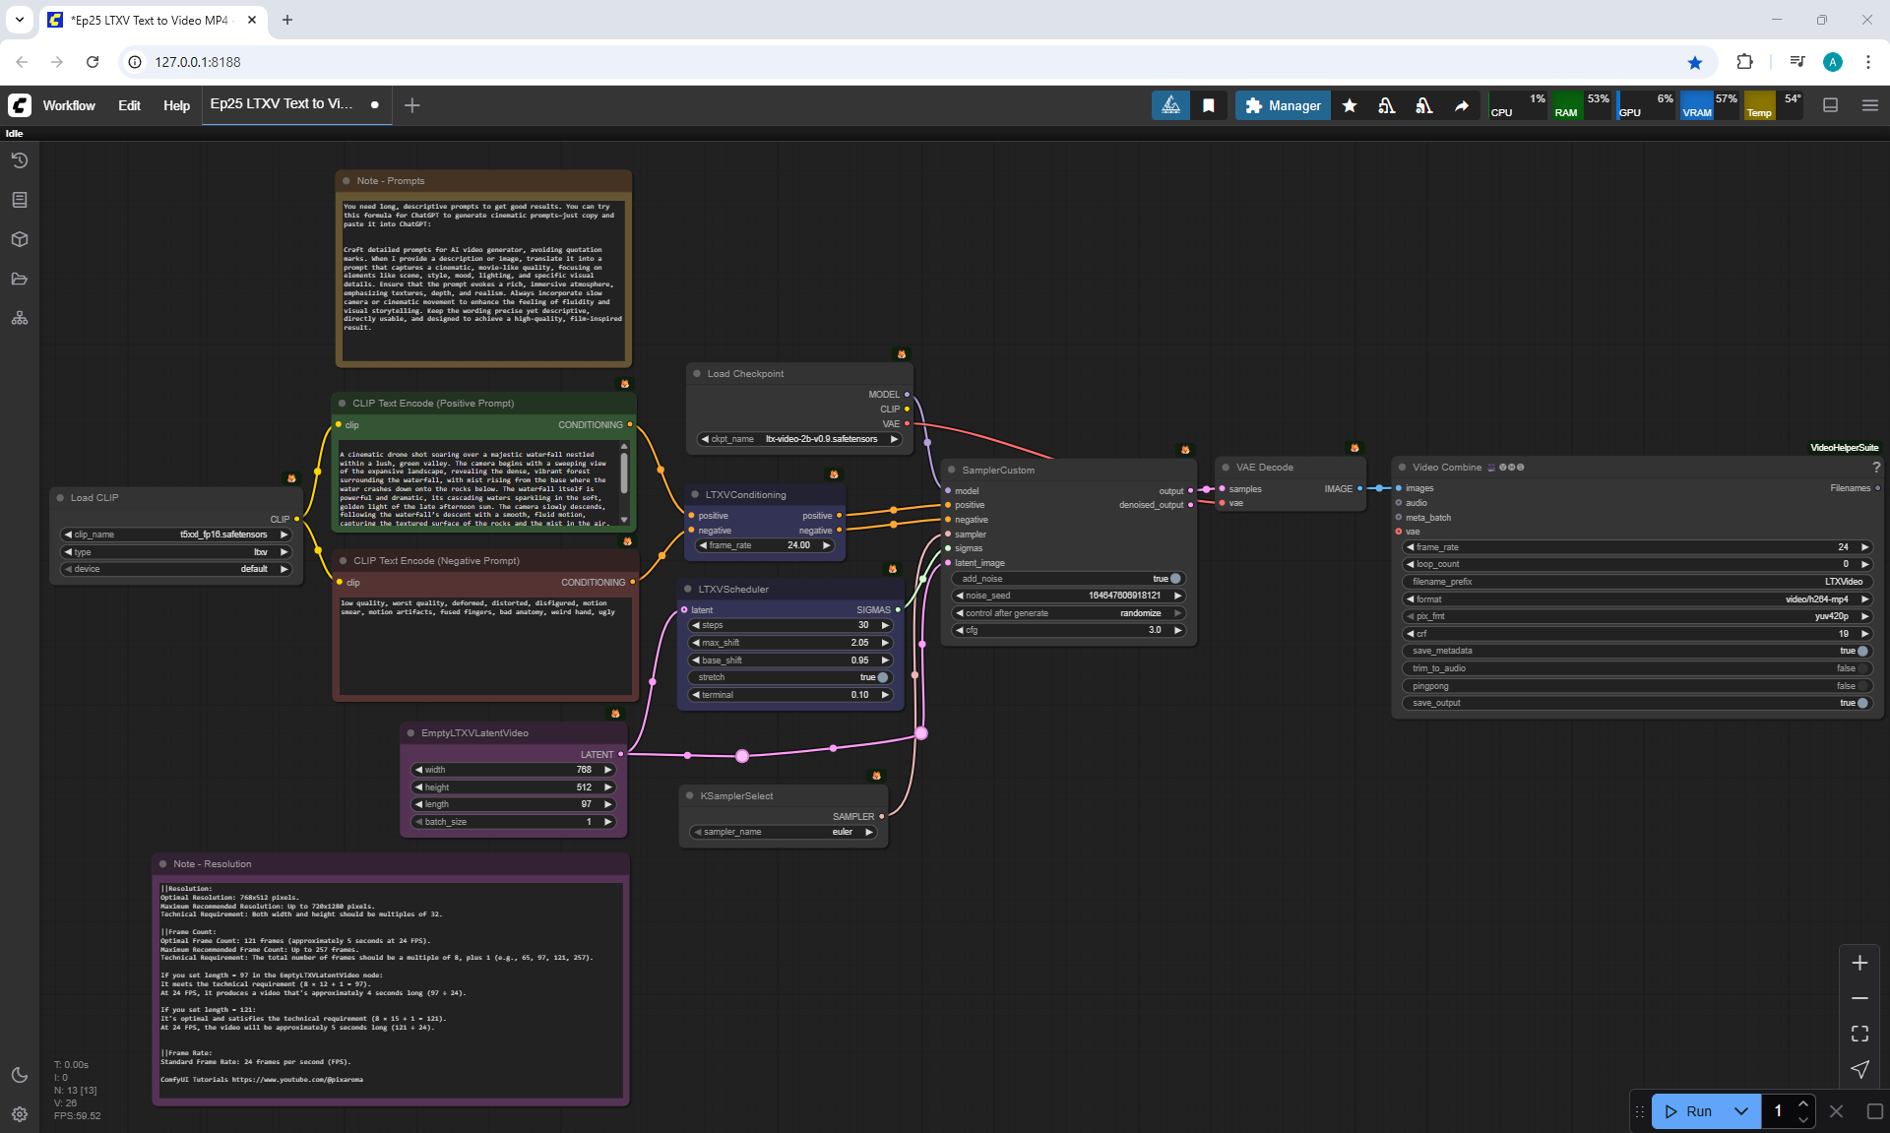Click the bookmark icon in top toolbar
This screenshot has height=1133, width=1890.
1209,105
